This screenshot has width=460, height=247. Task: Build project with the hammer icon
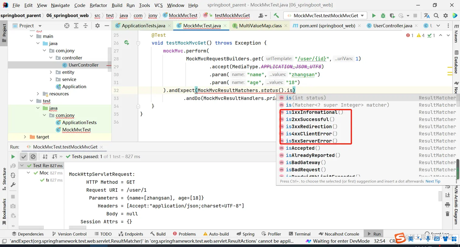[x=276, y=16]
